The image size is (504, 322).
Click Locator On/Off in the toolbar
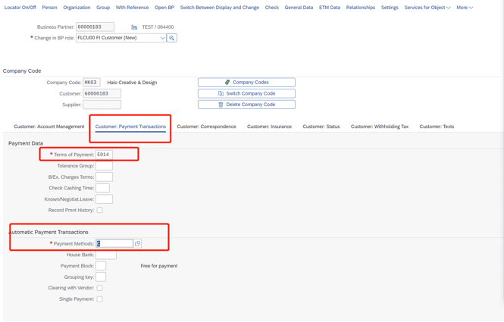(20, 8)
